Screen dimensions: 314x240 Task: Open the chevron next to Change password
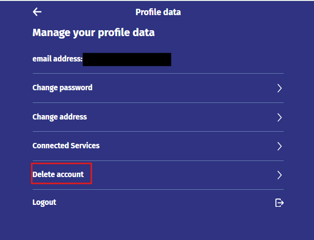click(279, 88)
